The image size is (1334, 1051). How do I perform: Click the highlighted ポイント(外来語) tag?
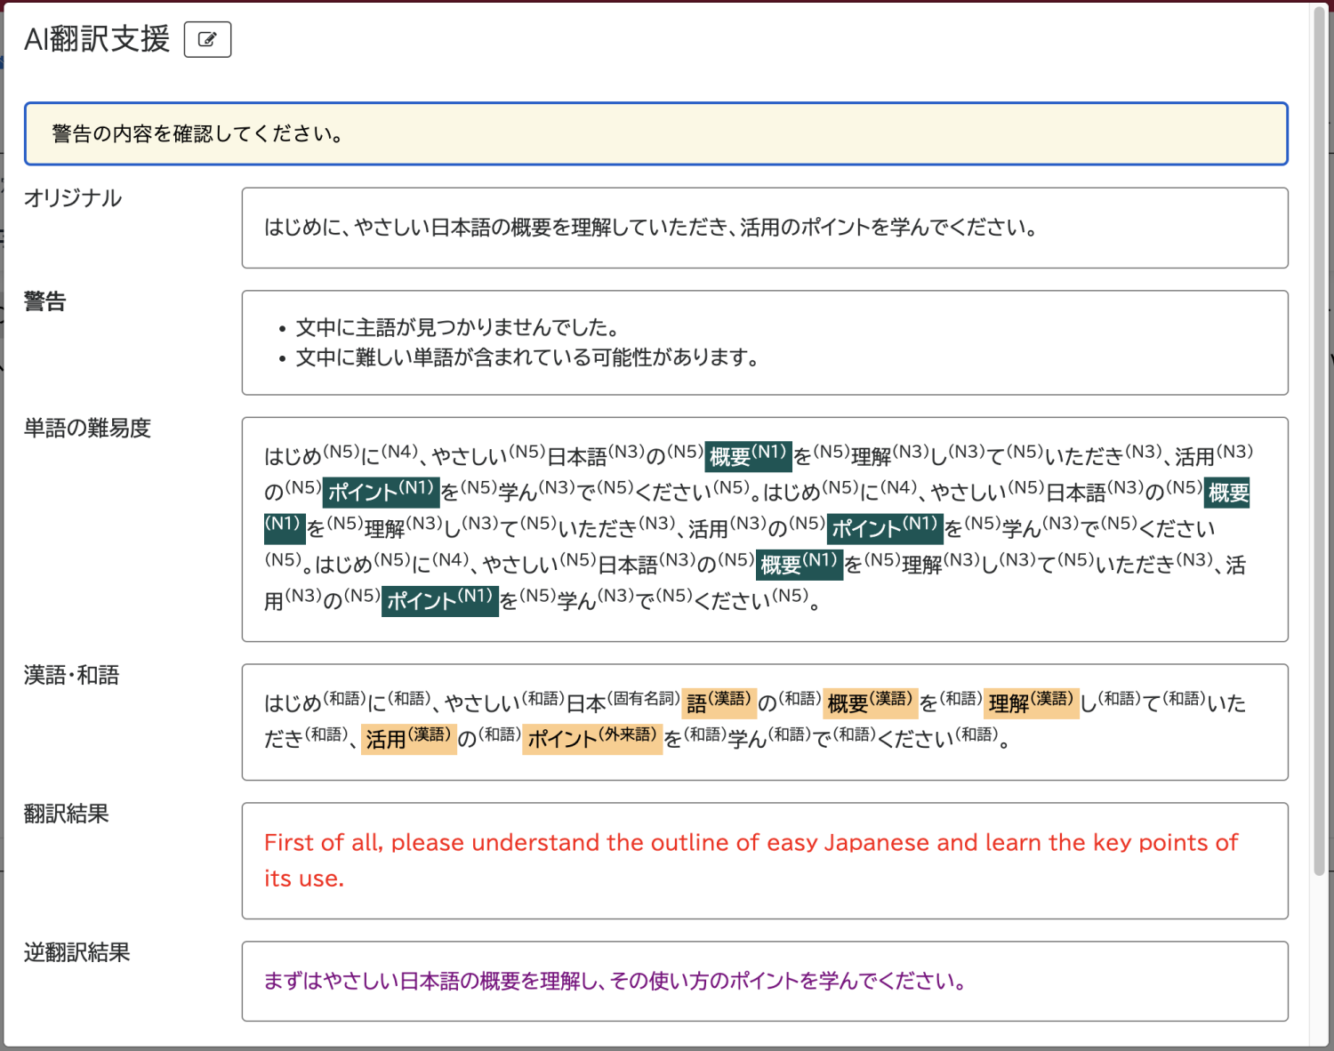click(x=591, y=739)
